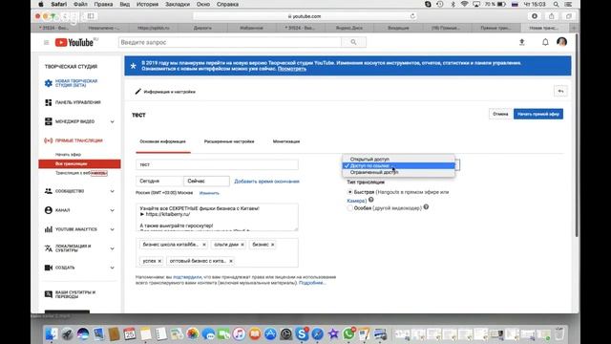Open Skype from the Dock

[302, 333]
